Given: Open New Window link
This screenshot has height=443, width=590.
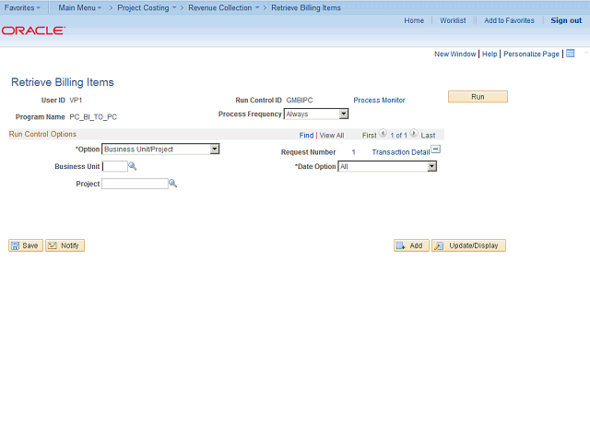Looking at the screenshot, I should pyautogui.click(x=454, y=54).
